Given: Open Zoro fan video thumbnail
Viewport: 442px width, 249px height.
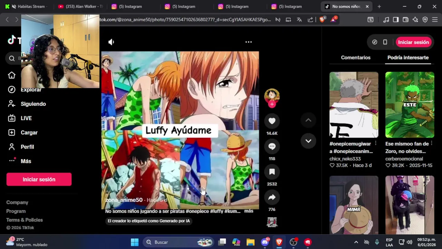Looking at the screenshot, I should 410,105.
